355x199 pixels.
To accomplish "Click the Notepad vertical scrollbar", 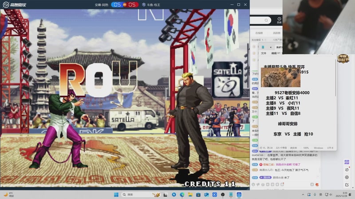I will pos(335,78).
